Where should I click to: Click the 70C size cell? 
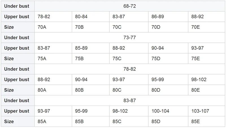tap(129, 27)
